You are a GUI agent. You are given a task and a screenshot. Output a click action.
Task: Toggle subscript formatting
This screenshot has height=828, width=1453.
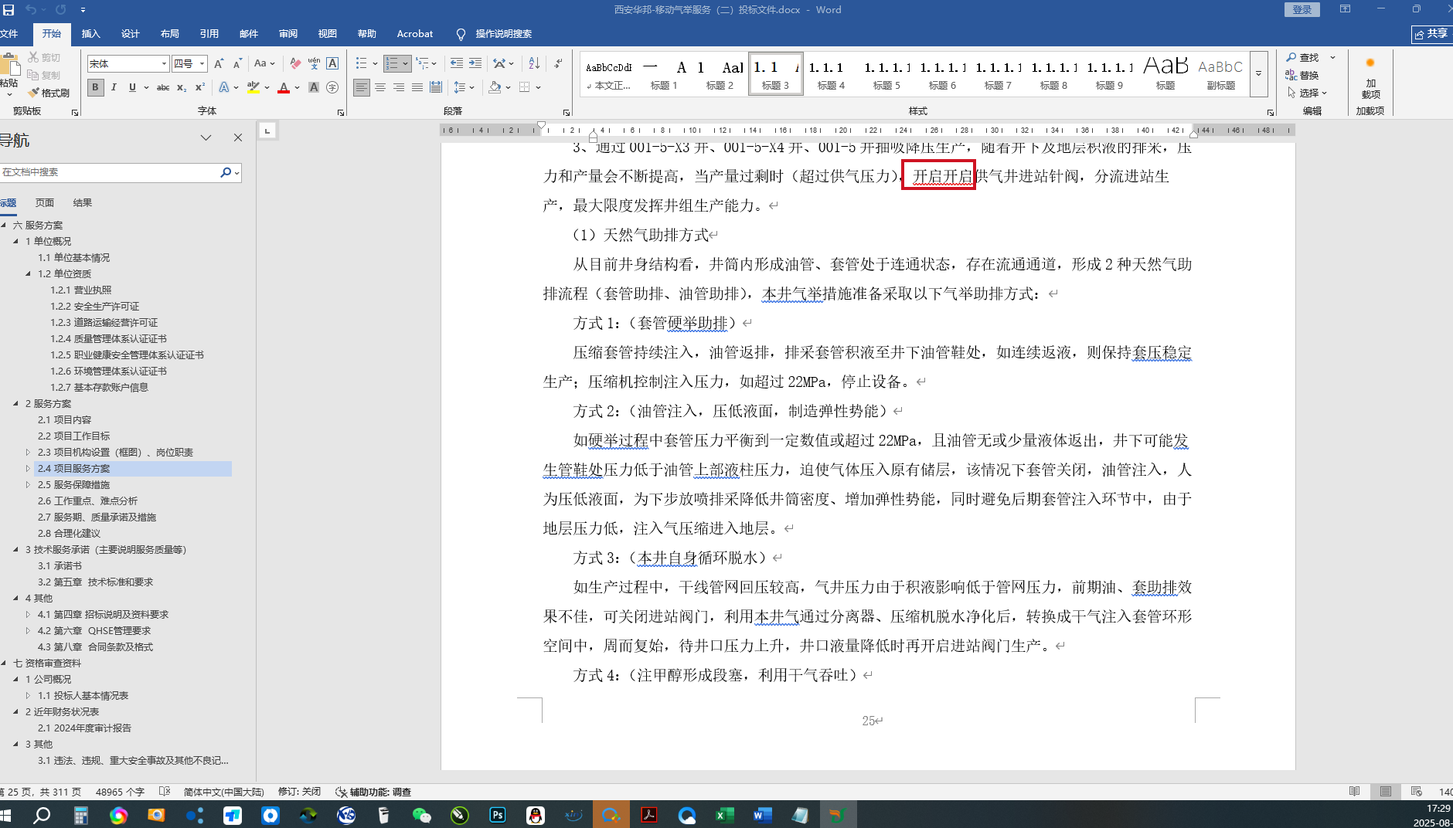[181, 87]
